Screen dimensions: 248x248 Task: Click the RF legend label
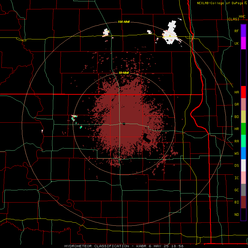pyautogui.click(x=236, y=31)
